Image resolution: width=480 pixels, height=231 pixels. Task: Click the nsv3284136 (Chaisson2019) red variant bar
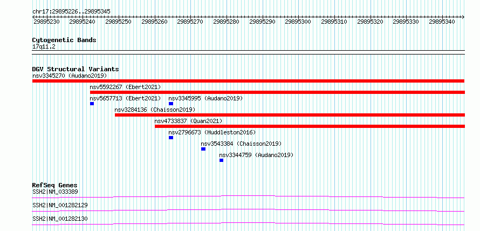[x=290, y=115]
